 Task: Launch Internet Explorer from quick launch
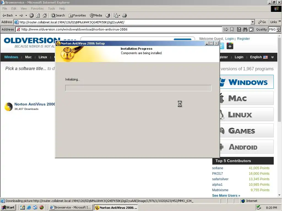click(x=29, y=207)
